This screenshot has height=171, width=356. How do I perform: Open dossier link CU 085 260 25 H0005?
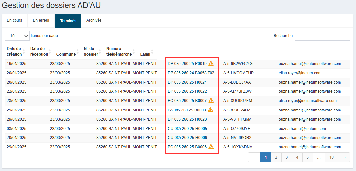(x=187, y=129)
